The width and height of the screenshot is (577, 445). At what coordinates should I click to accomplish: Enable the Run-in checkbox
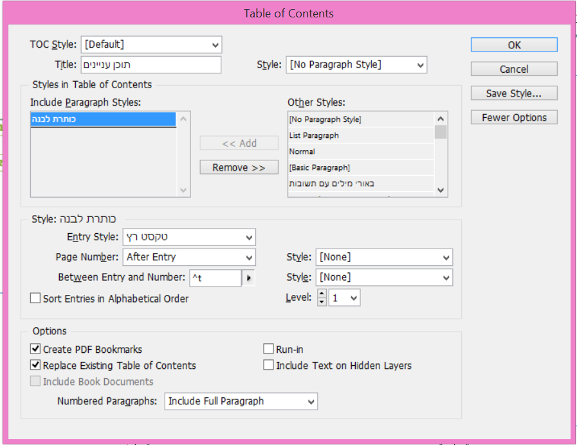point(269,350)
